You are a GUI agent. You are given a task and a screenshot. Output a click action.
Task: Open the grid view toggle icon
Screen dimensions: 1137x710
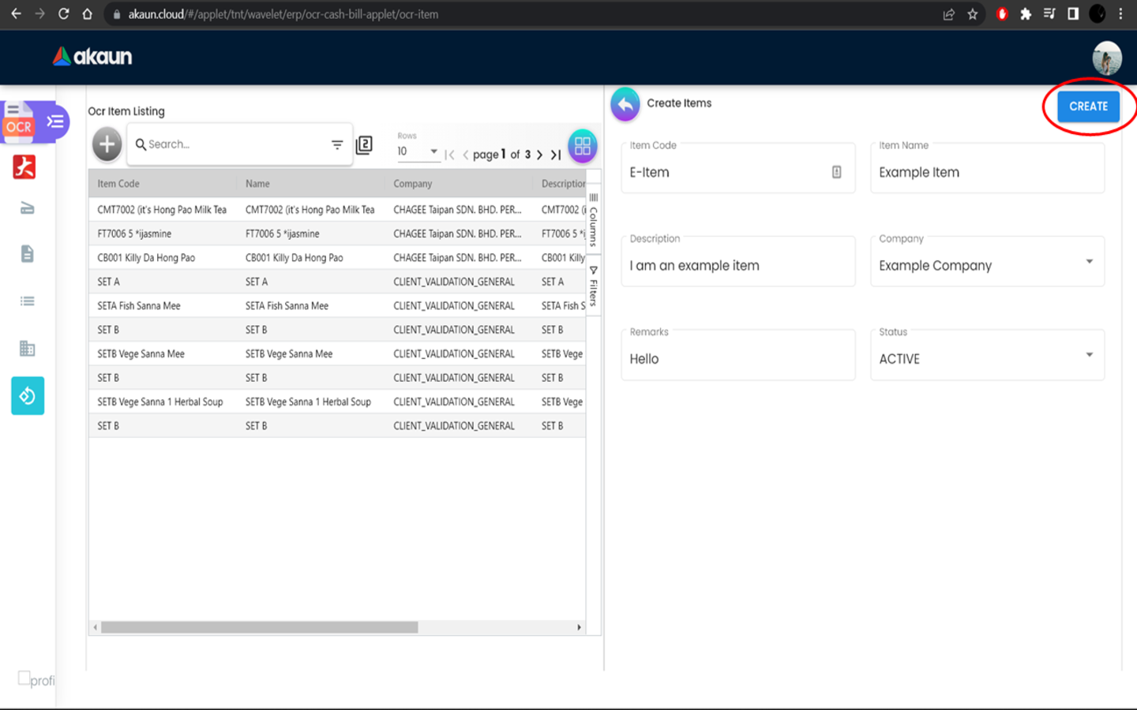tap(583, 146)
